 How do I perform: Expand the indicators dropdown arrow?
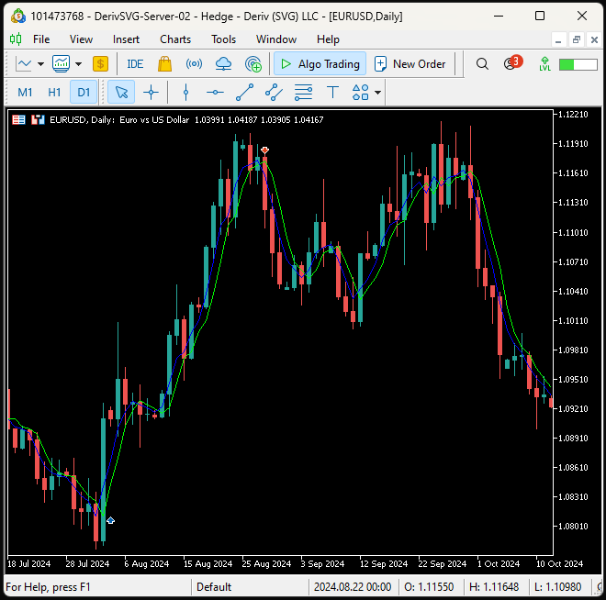[78, 64]
